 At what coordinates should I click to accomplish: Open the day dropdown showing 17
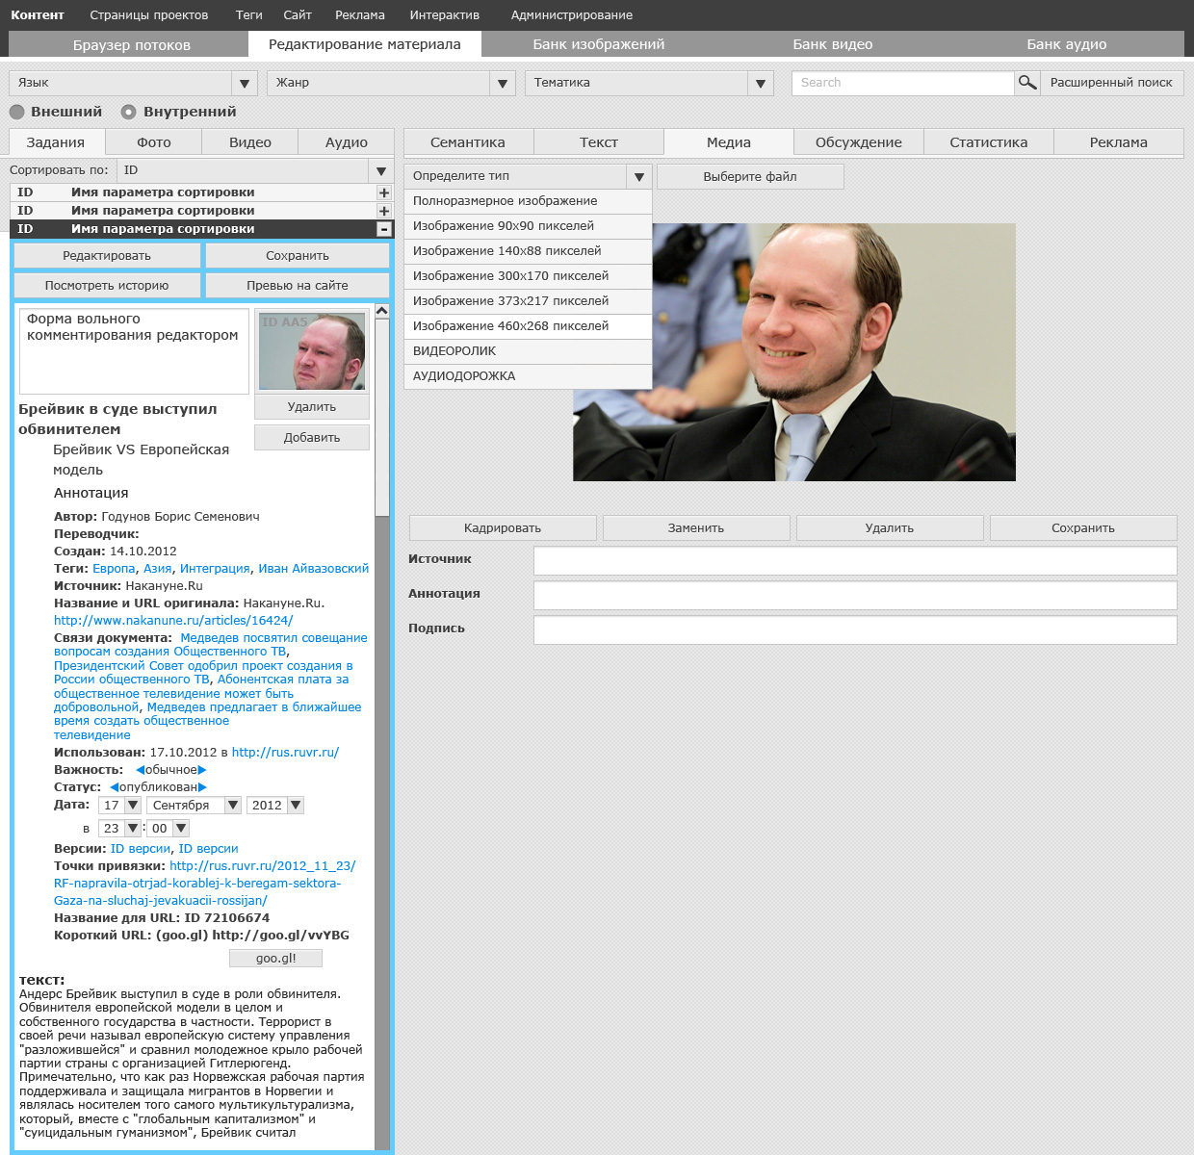(x=119, y=805)
